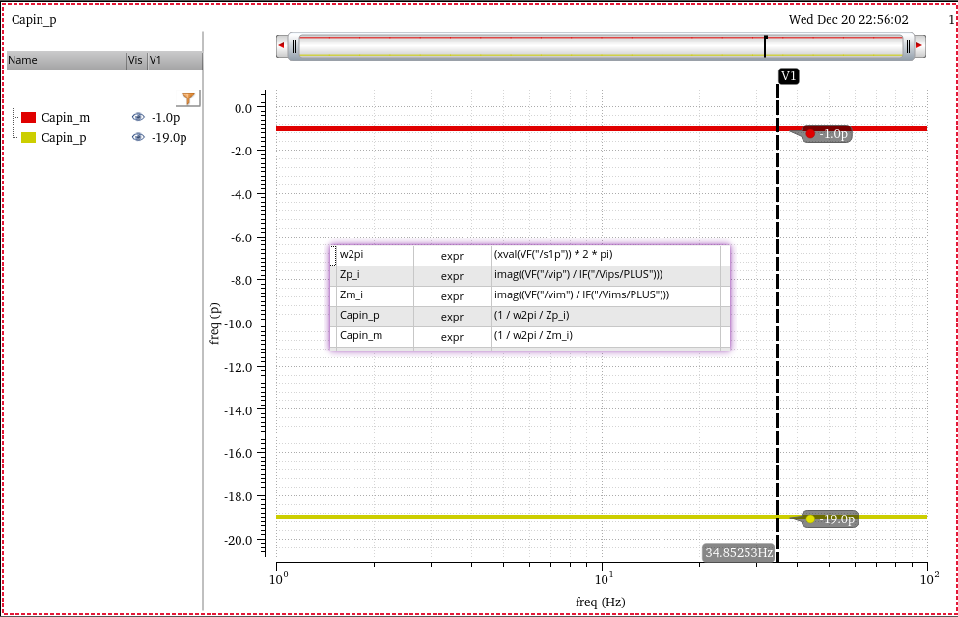Image resolution: width=958 pixels, height=617 pixels.
Task: Toggle visibility eye for Capin_p trace
Action: 139,137
